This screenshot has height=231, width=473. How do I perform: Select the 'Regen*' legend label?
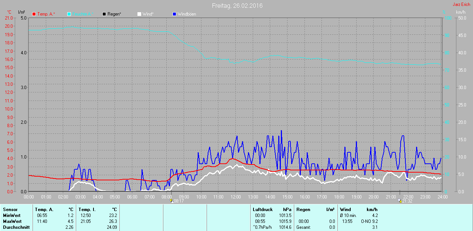115,14
